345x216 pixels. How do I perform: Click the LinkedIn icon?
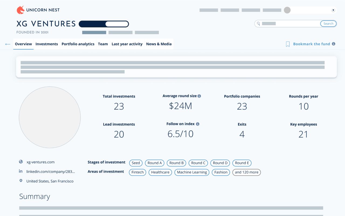tap(21, 171)
